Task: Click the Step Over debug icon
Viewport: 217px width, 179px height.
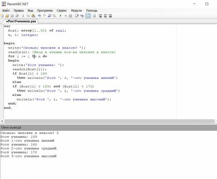Action: [77, 16]
